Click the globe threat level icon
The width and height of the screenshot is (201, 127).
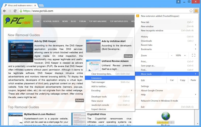click(x=166, y=116)
